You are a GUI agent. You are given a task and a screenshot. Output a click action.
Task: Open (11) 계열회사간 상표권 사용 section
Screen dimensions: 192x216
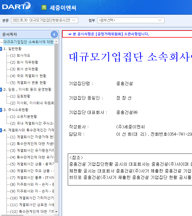[x=32, y=205]
